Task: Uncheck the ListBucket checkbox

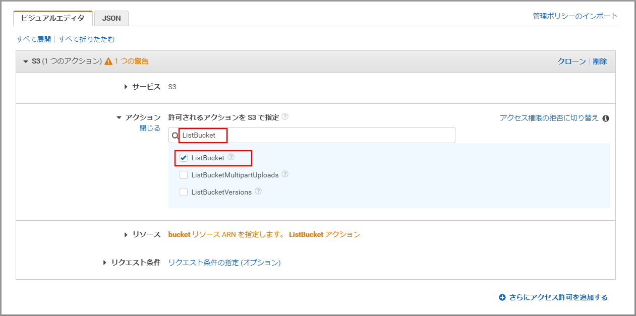Action: point(184,158)
